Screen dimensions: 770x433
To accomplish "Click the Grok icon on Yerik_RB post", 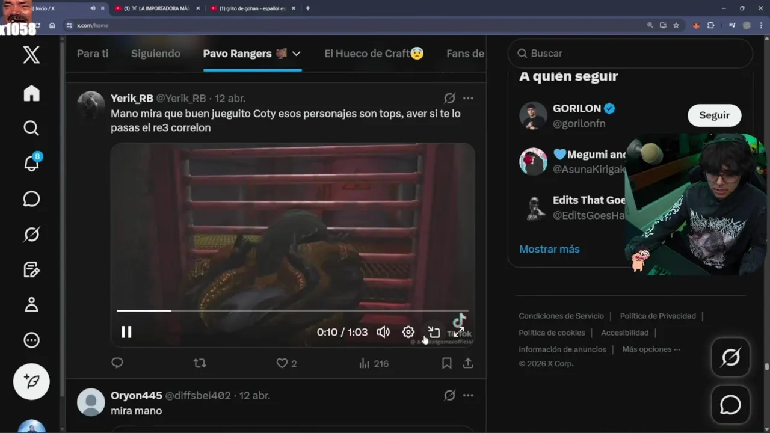I will tap(449, 98).
